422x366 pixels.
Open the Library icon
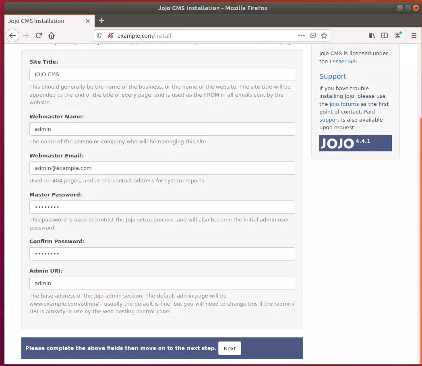tap(372, 35)
